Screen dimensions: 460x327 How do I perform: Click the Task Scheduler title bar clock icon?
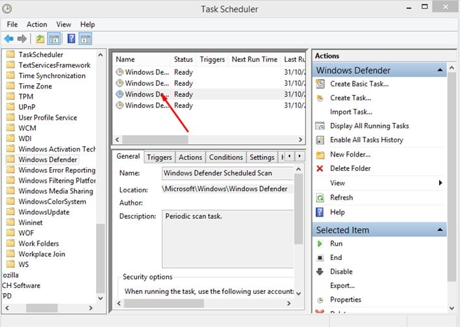[x=7, y=9]
